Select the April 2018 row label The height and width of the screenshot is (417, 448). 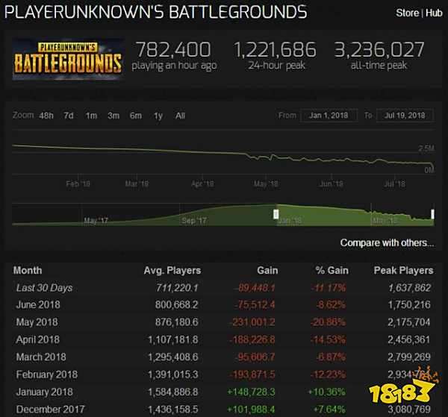38,339
